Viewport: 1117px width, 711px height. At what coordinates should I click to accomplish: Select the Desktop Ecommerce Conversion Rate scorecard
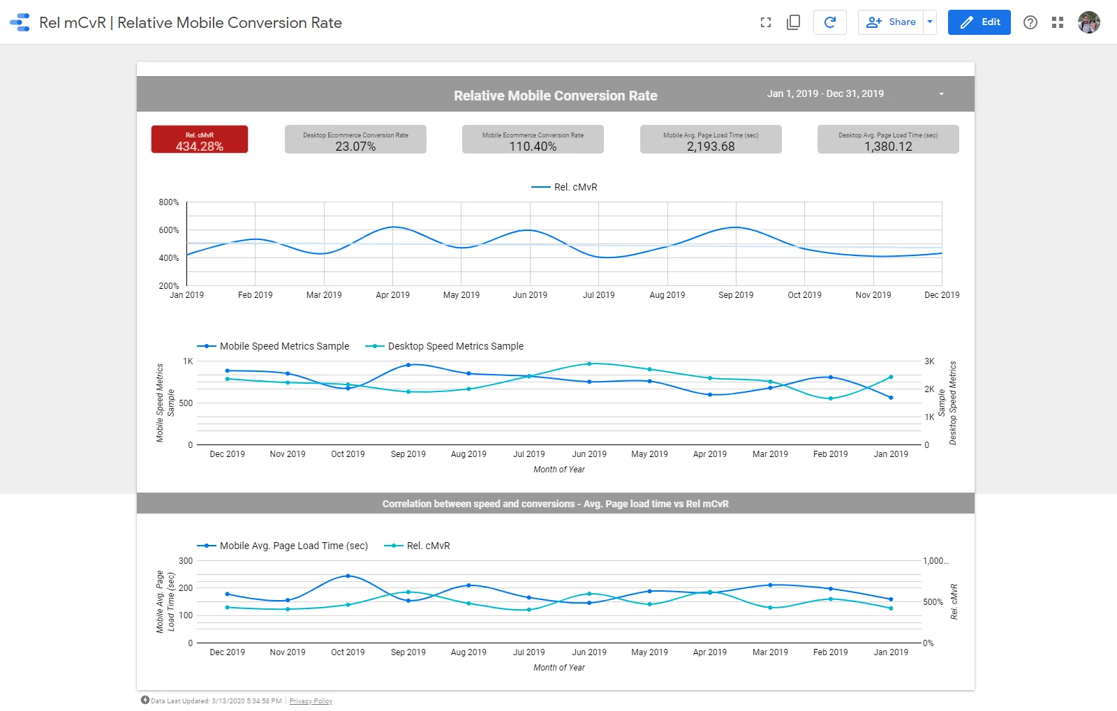point(355,139)
